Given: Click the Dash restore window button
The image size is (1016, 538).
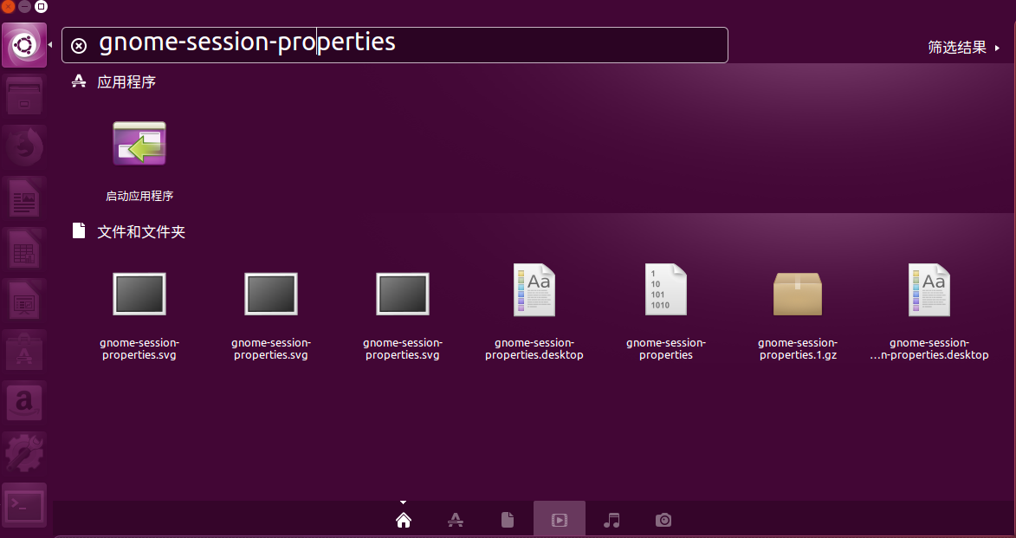Looking at the screenshot, I should point(41,6).
